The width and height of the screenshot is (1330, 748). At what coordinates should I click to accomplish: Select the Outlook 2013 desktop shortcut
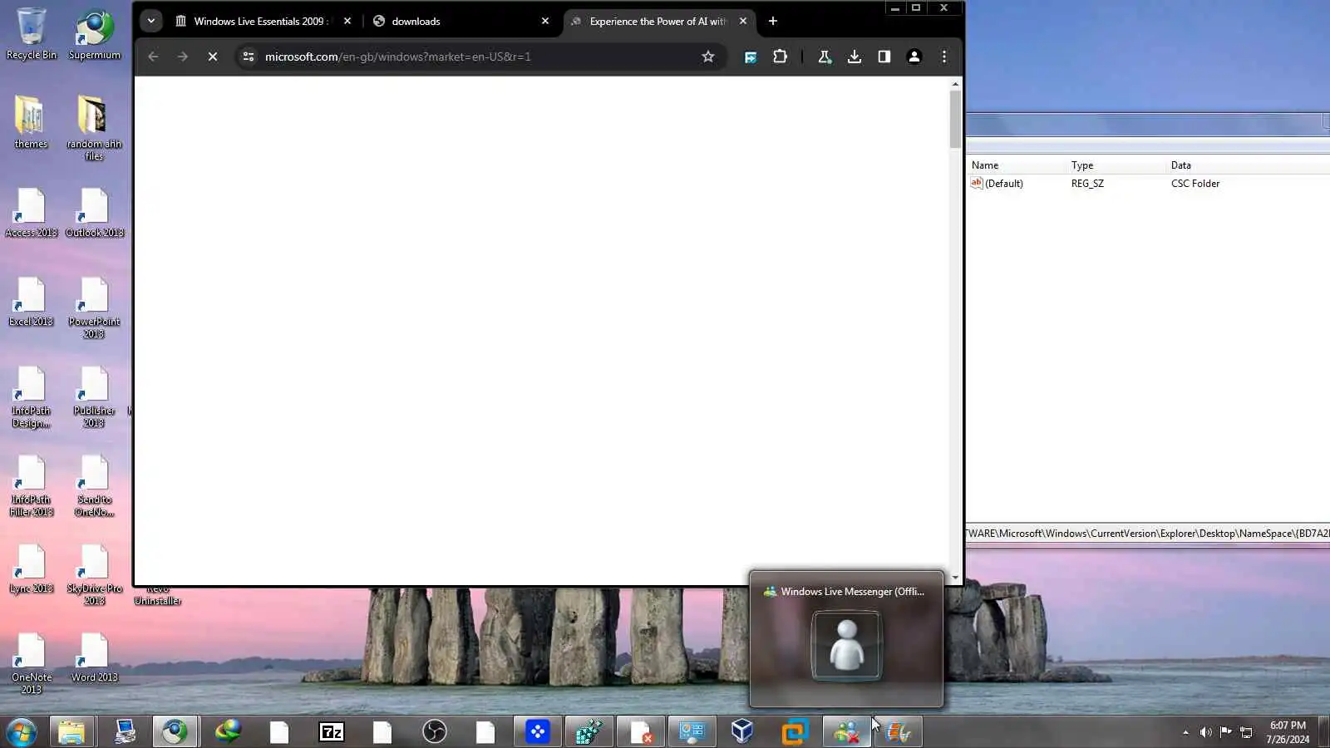click(95, 212)
